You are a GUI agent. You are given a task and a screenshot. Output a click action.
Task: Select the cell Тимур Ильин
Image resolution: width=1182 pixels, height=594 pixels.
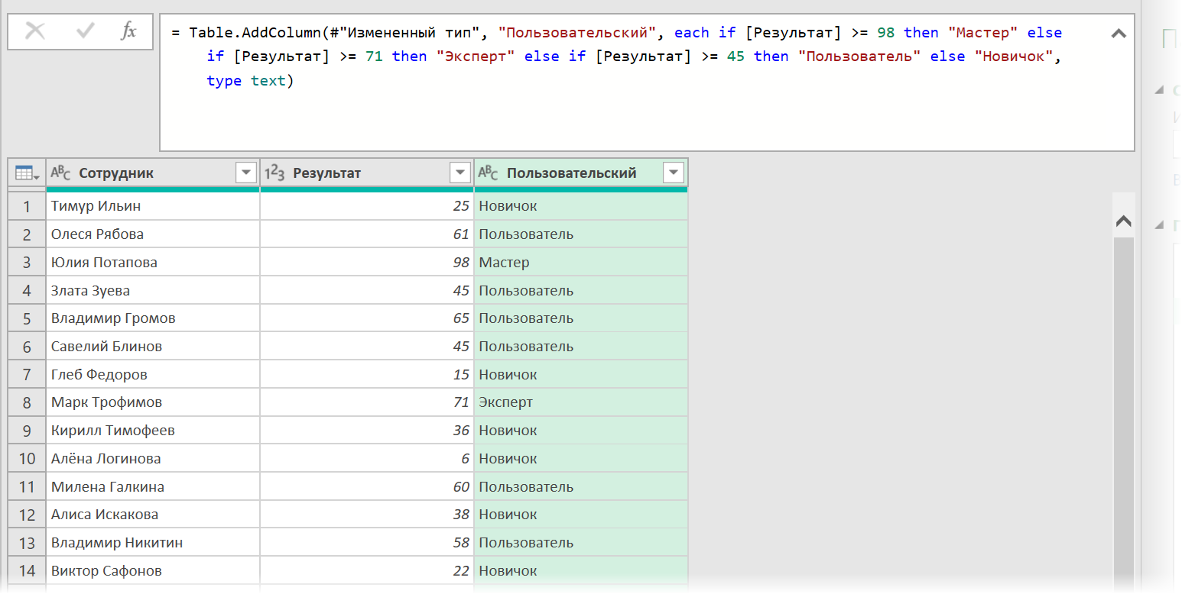click(153, 206)
